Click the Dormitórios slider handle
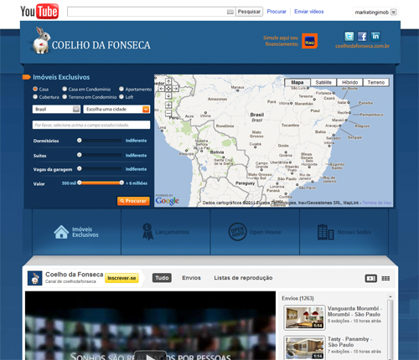 (x=80, y=141)
